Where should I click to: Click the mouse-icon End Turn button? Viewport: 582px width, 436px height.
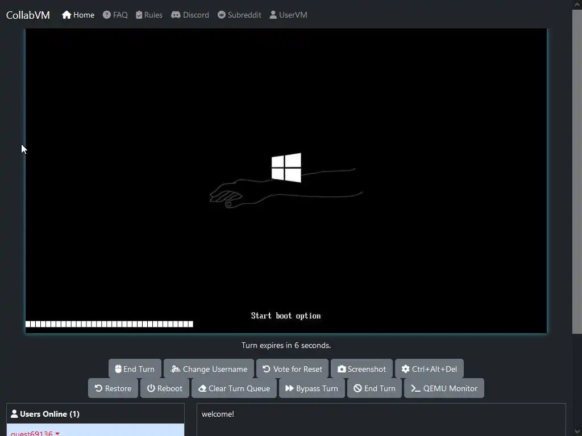[x=135, y=369]
